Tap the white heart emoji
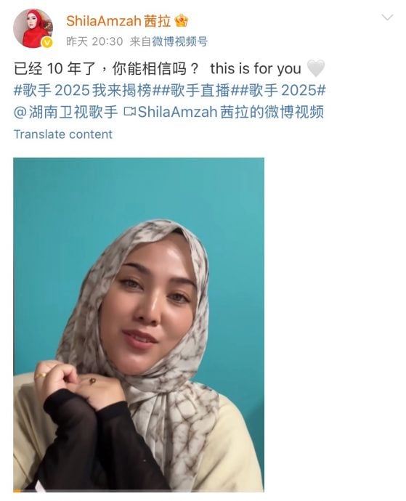 click(316, 68)
